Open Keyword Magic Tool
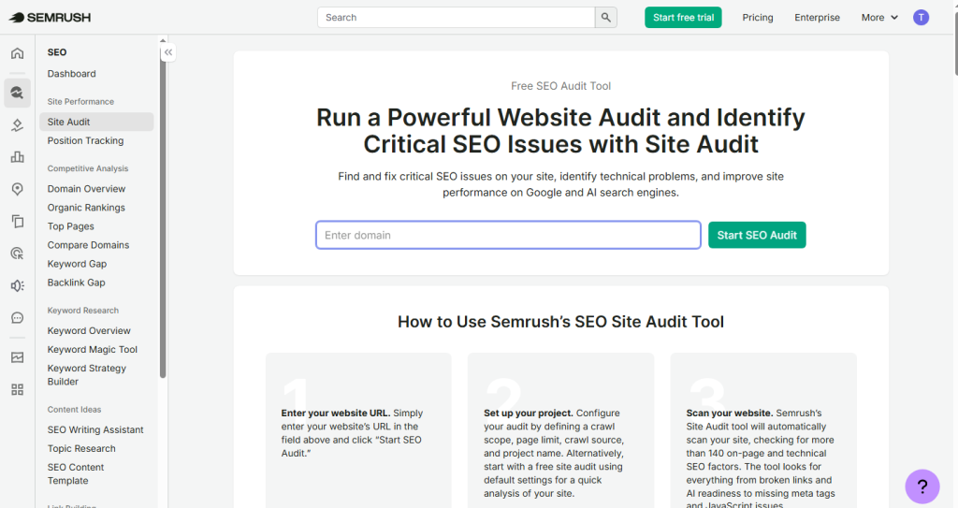This screenshot has height=508, width=958. (93, 350)
